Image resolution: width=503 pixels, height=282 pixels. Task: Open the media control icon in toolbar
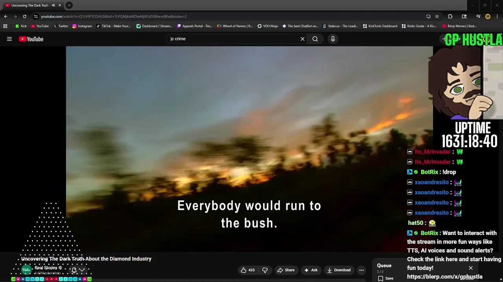point(478,16)
